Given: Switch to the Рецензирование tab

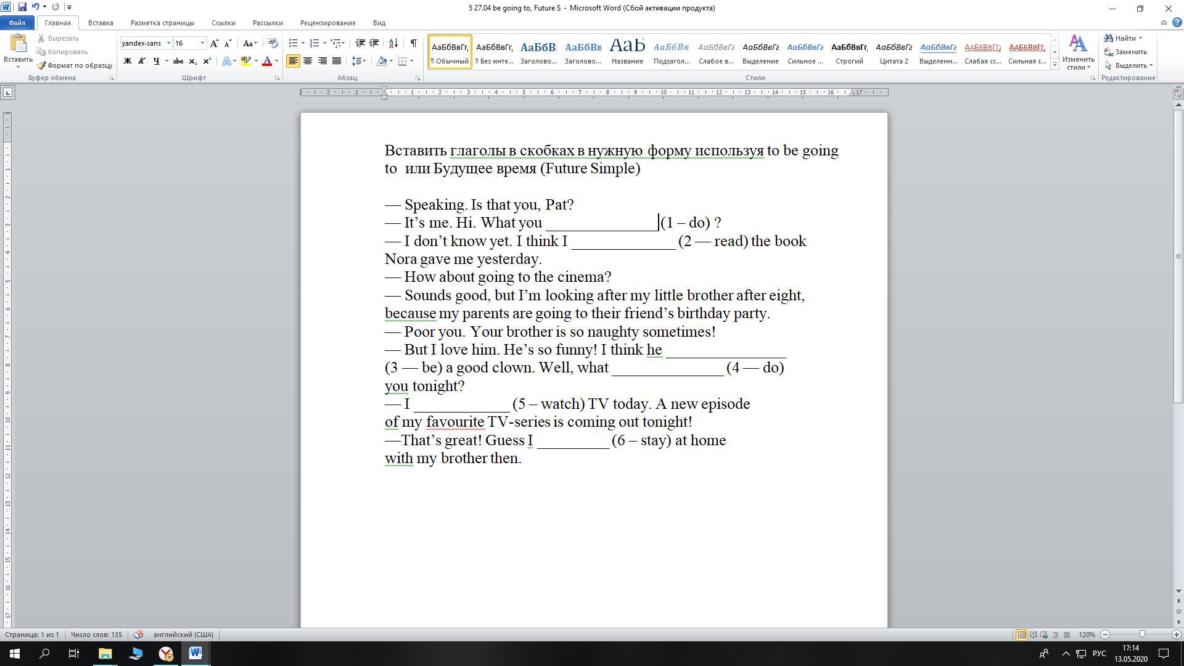Looking at the screenshot, I should tap(327, 23).
